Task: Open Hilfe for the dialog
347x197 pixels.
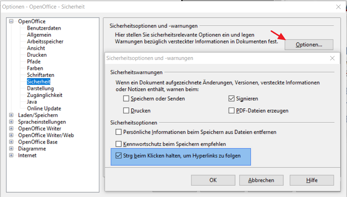Action: coord(312,180)
